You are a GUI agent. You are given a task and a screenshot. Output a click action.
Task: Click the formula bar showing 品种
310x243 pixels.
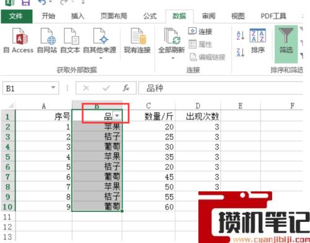[221, 88]
